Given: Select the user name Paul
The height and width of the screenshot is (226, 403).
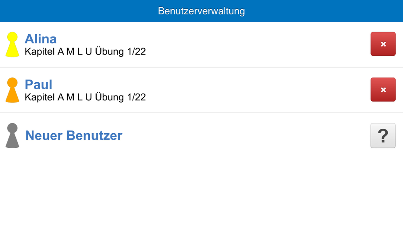Looking at the screenshot, I should (39, 84).
